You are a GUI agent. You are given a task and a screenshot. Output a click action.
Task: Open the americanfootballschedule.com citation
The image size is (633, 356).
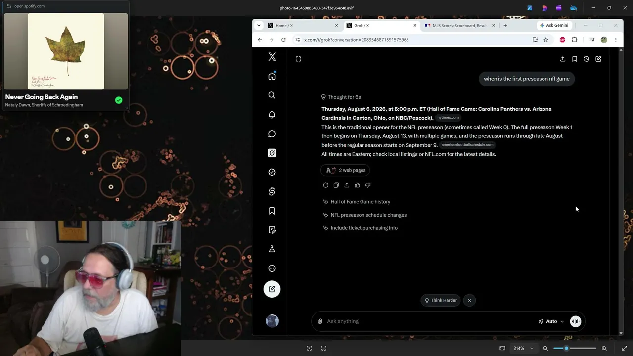(x=467, y=145)
